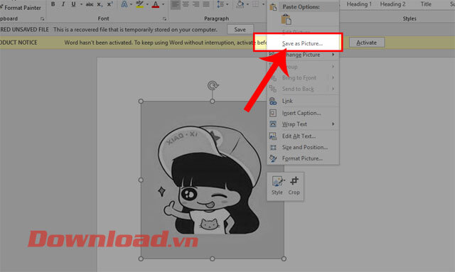Toggle Italic formatting
The width and height of the screenshot is (455, 272).
pyautogui.click(x=63, y=4)
